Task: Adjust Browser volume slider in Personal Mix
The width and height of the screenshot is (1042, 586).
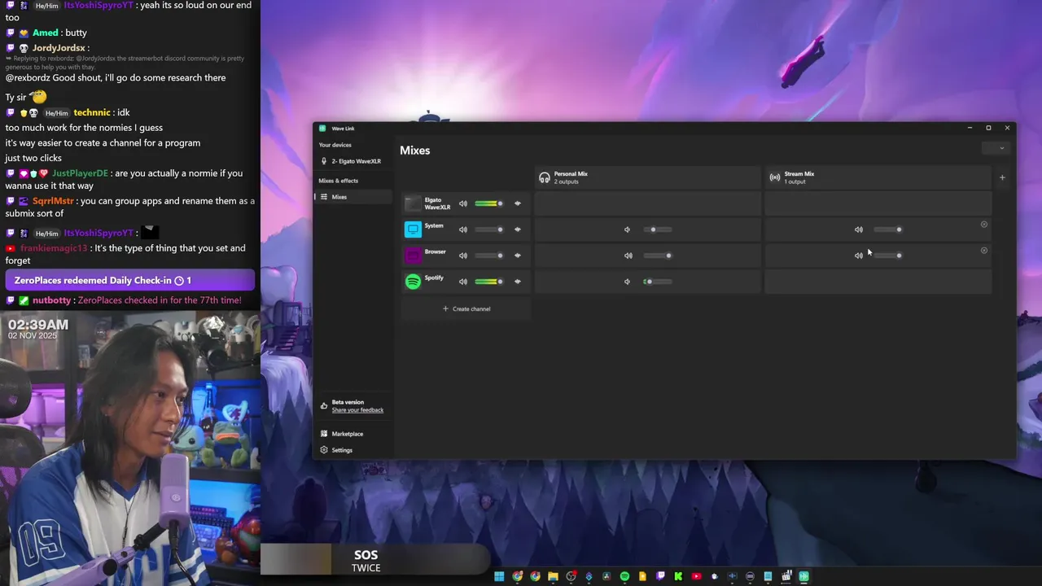Action: [x=658, y=256]
